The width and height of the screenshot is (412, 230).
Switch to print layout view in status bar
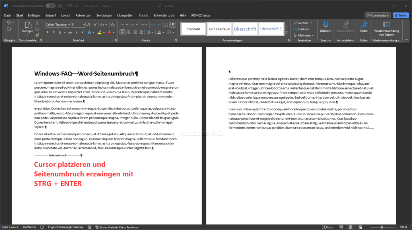click(x=351, y=227)
